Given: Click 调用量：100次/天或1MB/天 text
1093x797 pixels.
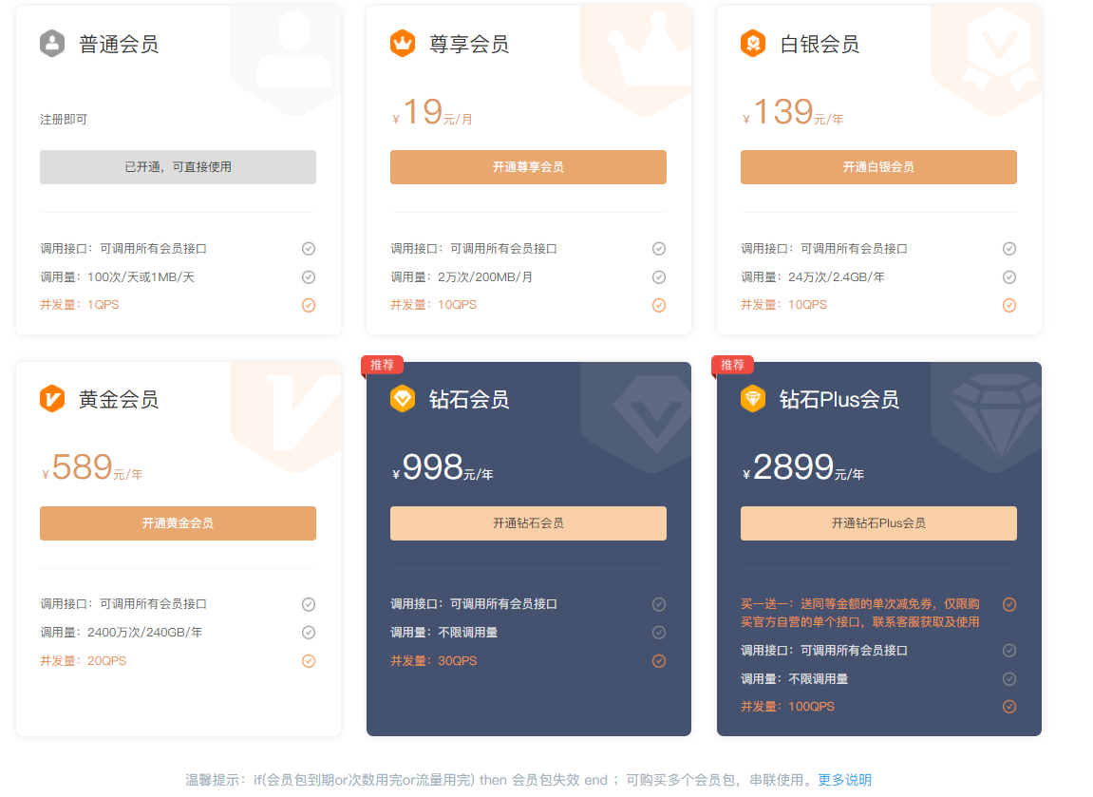Looking at the screenshot, I should coord(117,276).
